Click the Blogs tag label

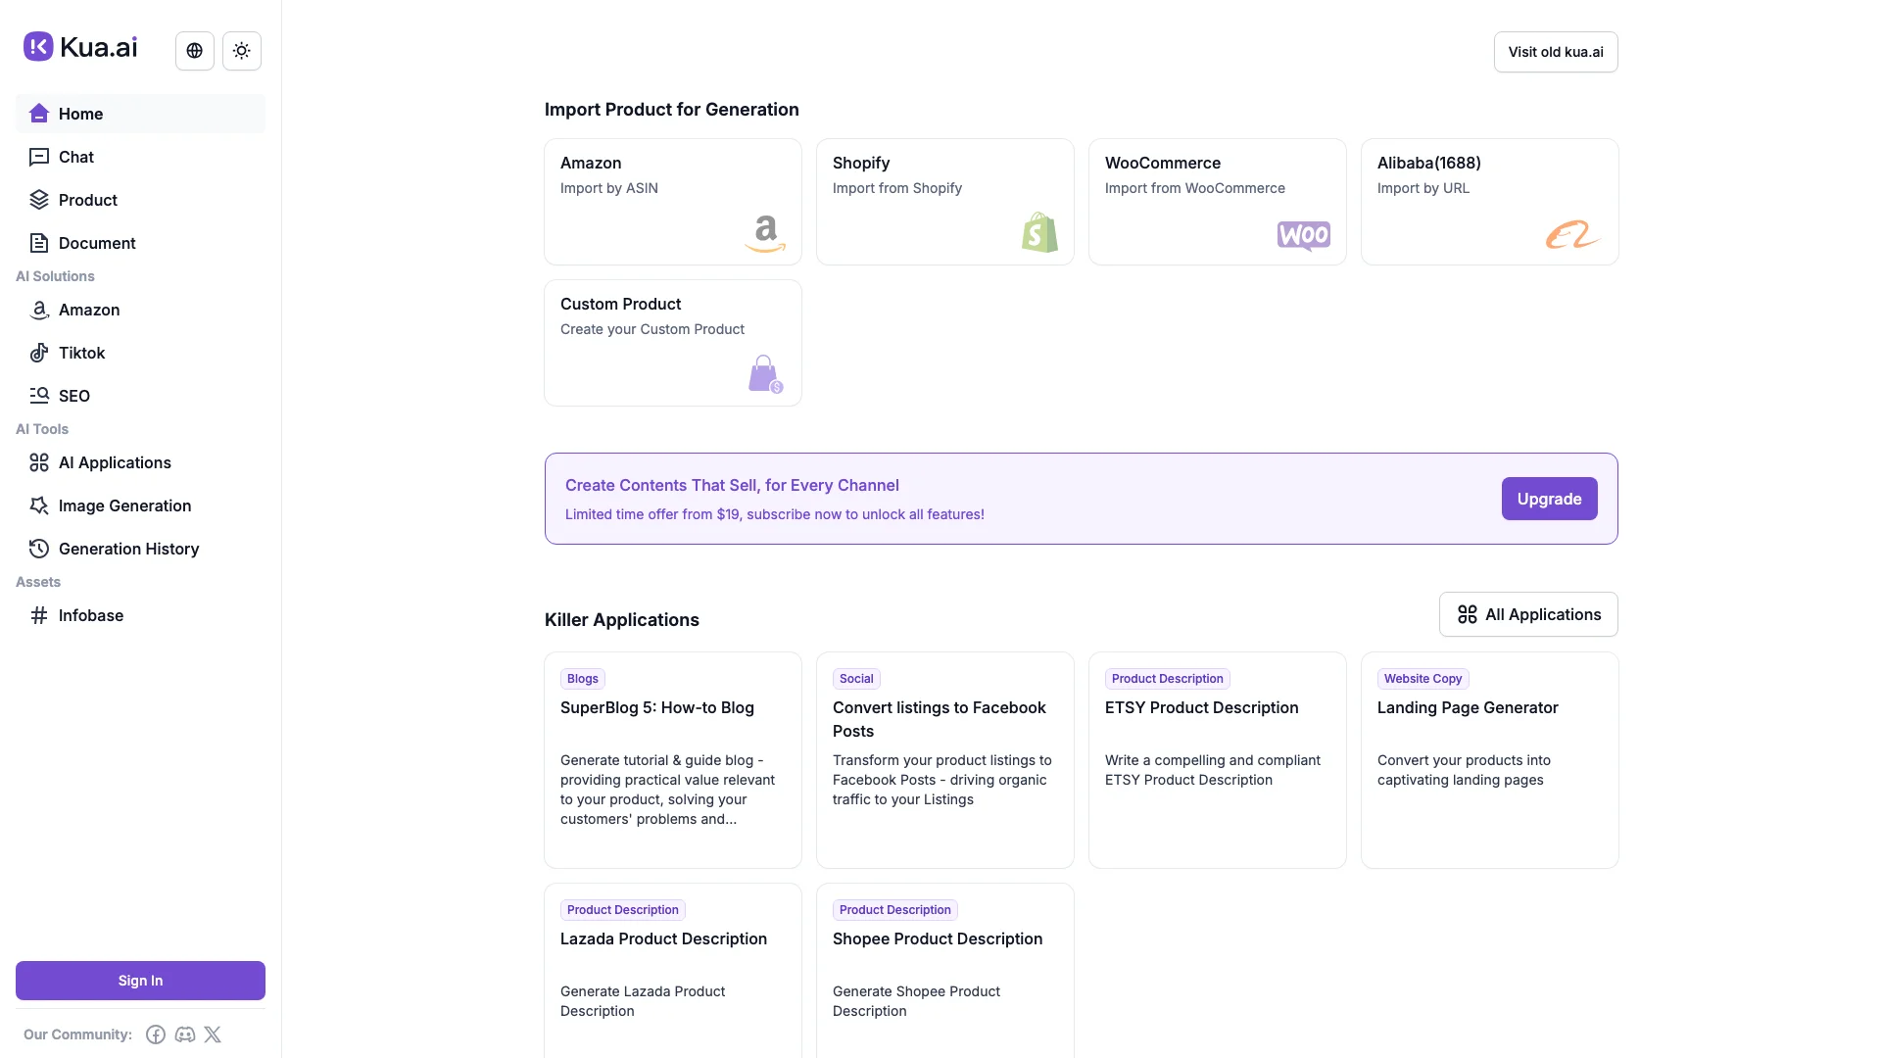[x=583, y=679]
